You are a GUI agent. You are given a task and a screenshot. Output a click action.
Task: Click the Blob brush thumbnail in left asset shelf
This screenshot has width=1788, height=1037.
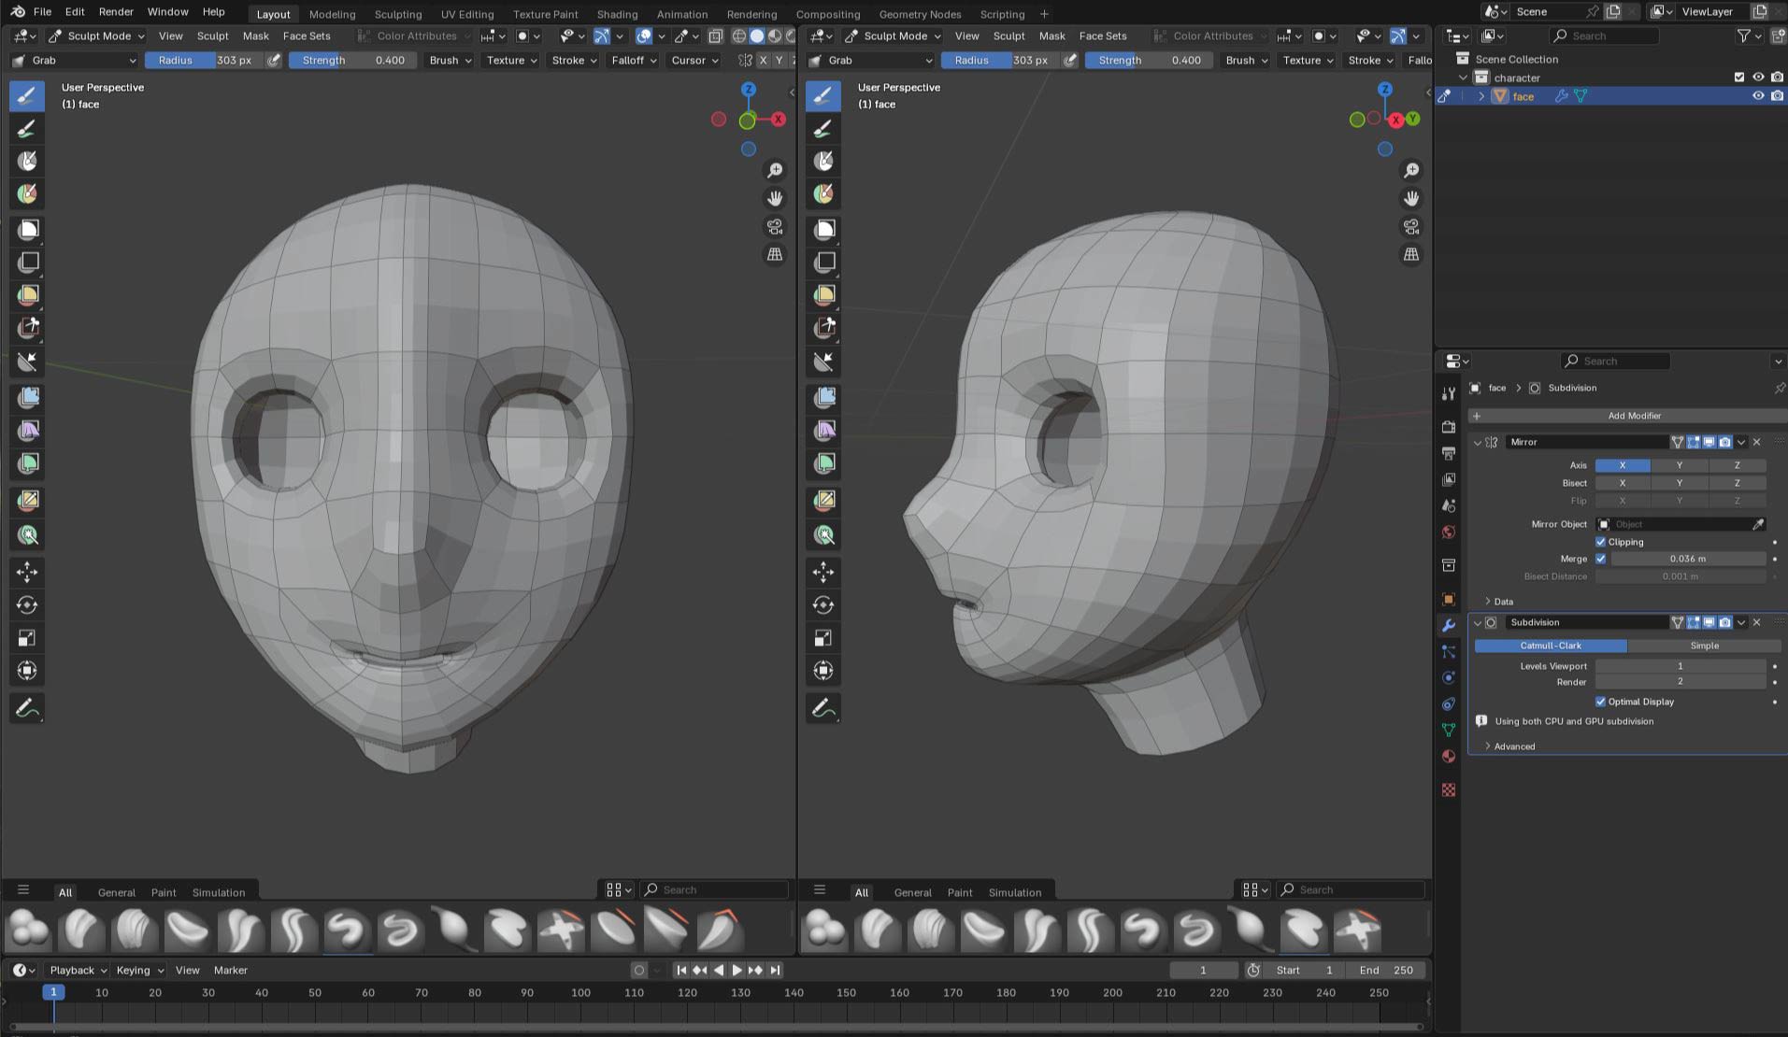tap(28, 930)
